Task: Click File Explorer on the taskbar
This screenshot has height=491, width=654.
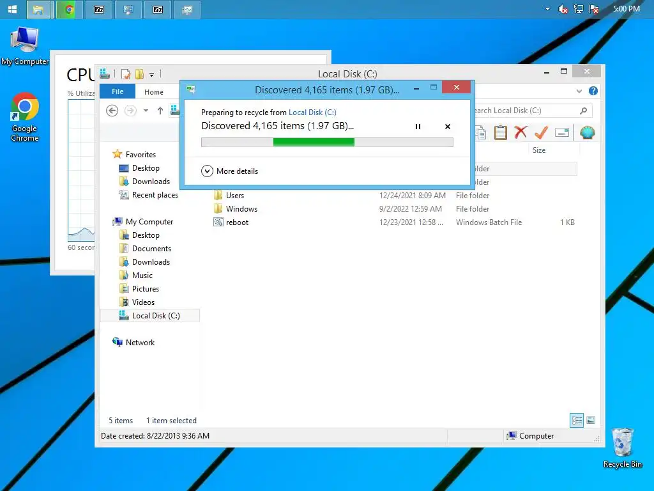Action: click(40, 9)
